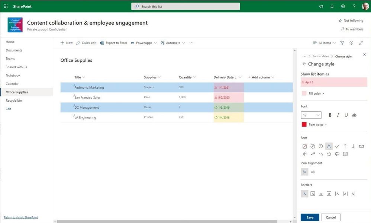Open the notifications bell
This screenshot has height=223, width=371.
(x=332, y=6)
